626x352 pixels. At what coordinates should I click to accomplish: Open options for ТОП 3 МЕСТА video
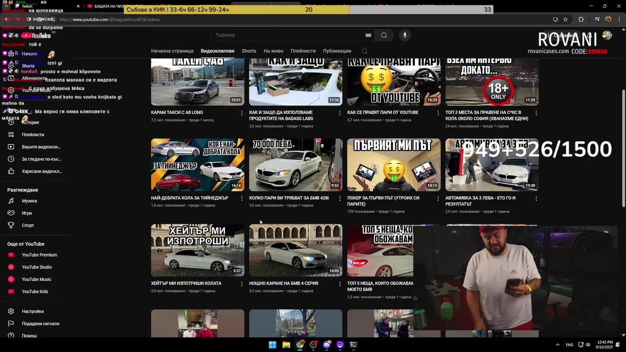[536, 113]
